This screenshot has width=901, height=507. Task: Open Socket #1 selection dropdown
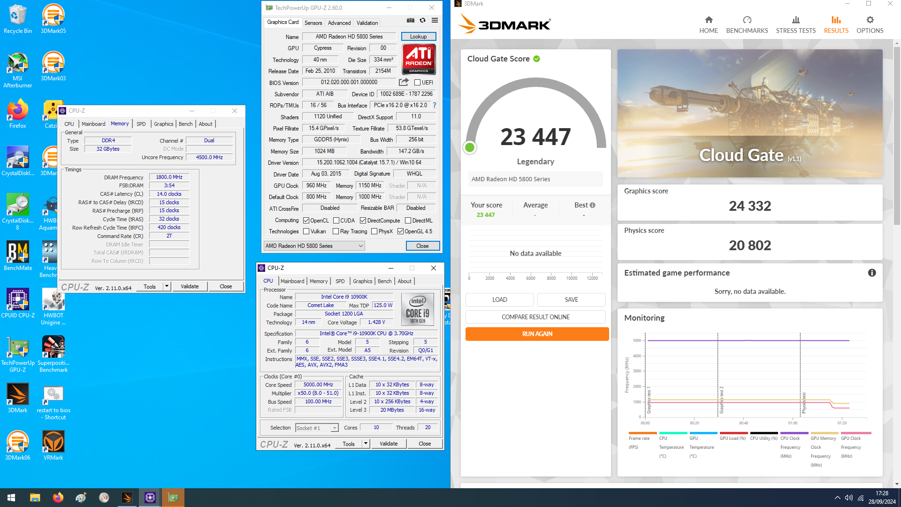point(317,428)
